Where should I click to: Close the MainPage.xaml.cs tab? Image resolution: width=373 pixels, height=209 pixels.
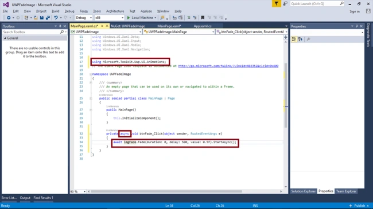pyautogui.click(x=107, y=26)
